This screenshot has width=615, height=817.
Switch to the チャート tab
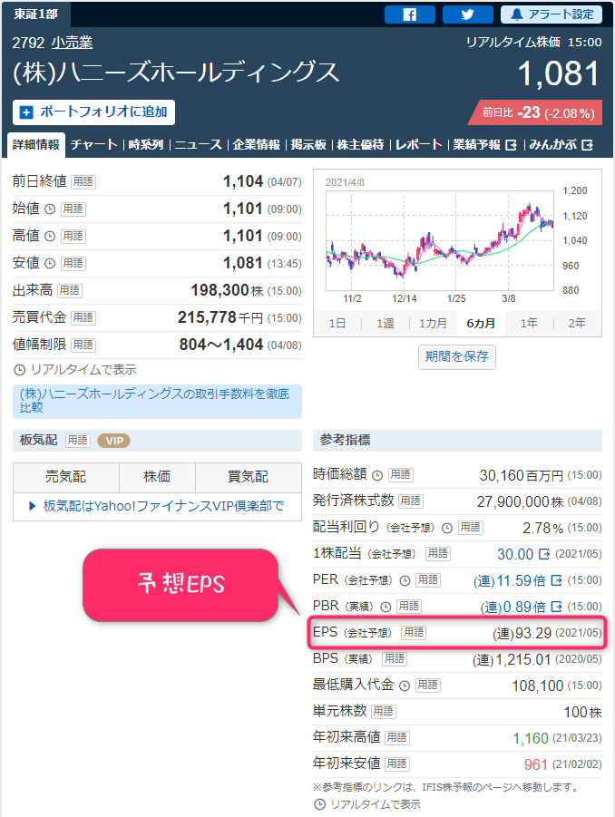click(x=93, y=145)
